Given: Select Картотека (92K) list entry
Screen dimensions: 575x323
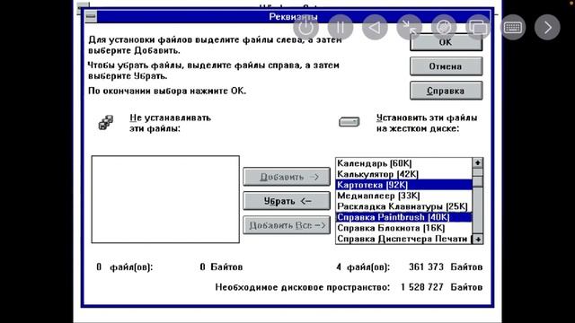Looking at the screenshot, I should (404, 185).
